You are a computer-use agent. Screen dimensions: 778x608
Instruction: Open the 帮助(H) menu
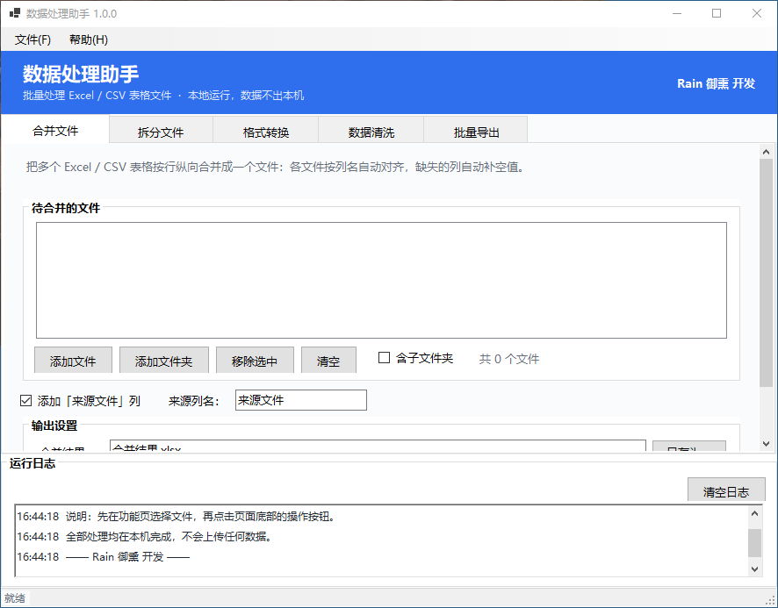pyautogui.click(x=89, y=39)
